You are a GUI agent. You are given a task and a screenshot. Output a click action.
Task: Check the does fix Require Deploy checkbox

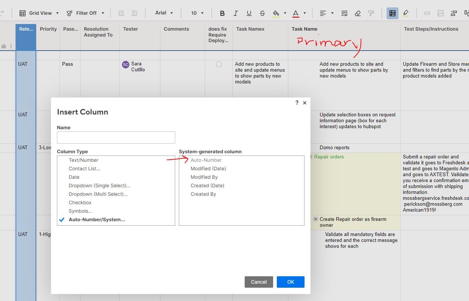pos(219,64)
